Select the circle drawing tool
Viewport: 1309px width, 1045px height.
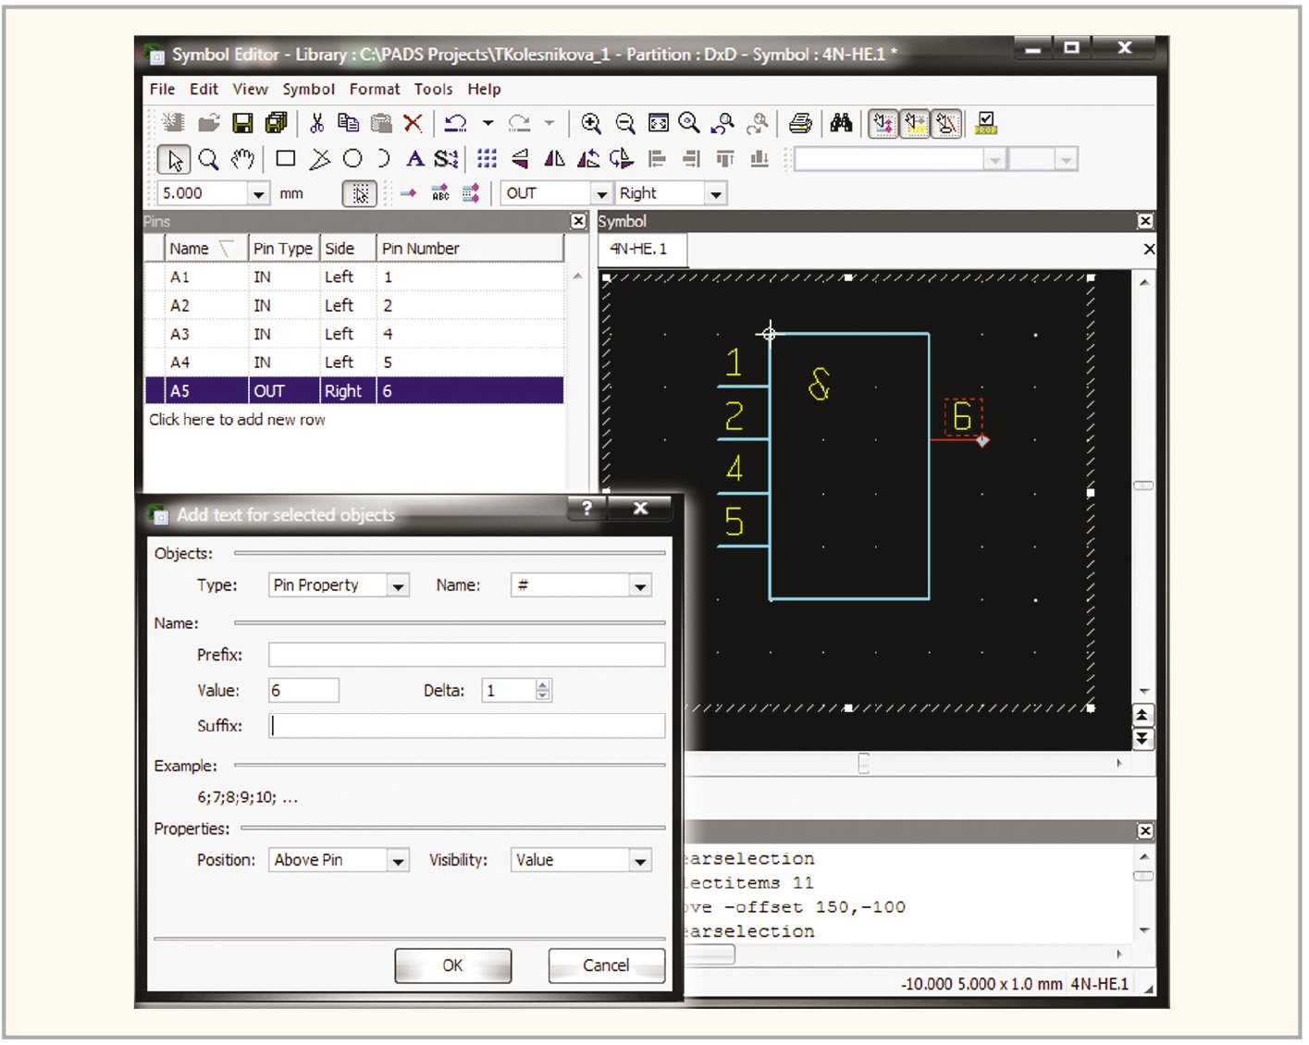352,159
